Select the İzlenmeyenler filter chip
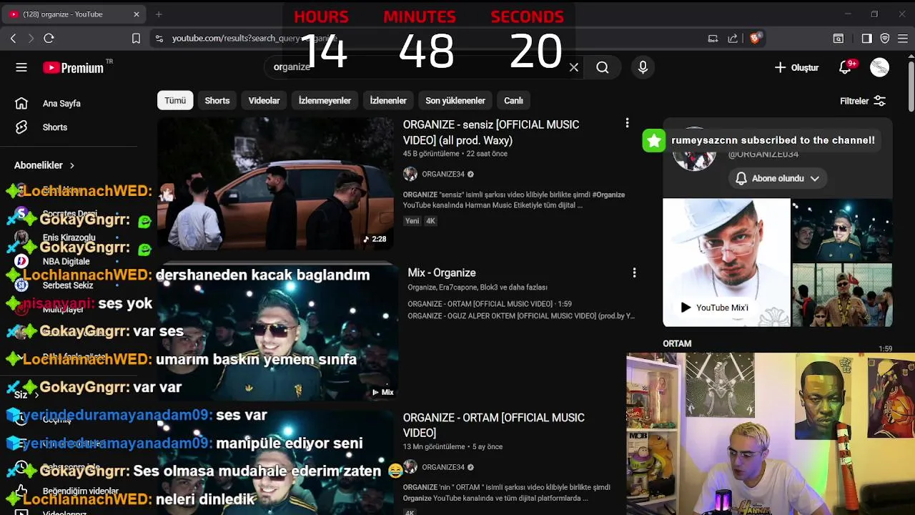 pyautogui.click(x=325, y=101)
